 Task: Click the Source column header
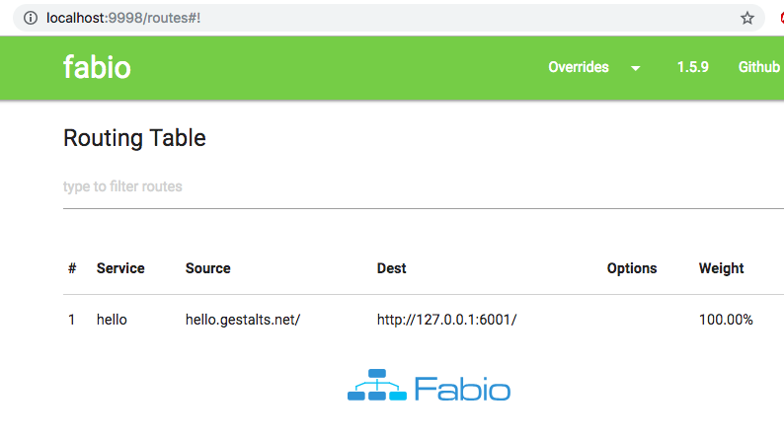click(x=208, y=268)
